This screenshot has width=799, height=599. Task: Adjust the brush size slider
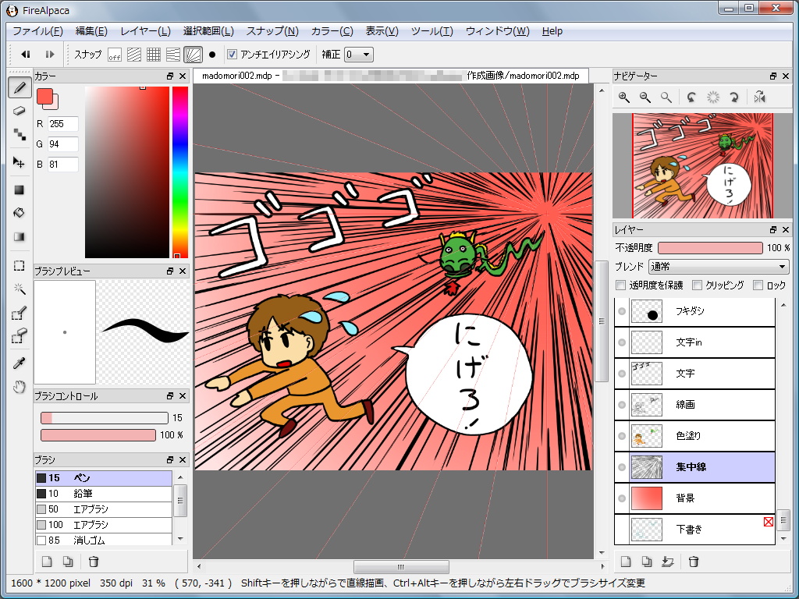tap(105, 418)
